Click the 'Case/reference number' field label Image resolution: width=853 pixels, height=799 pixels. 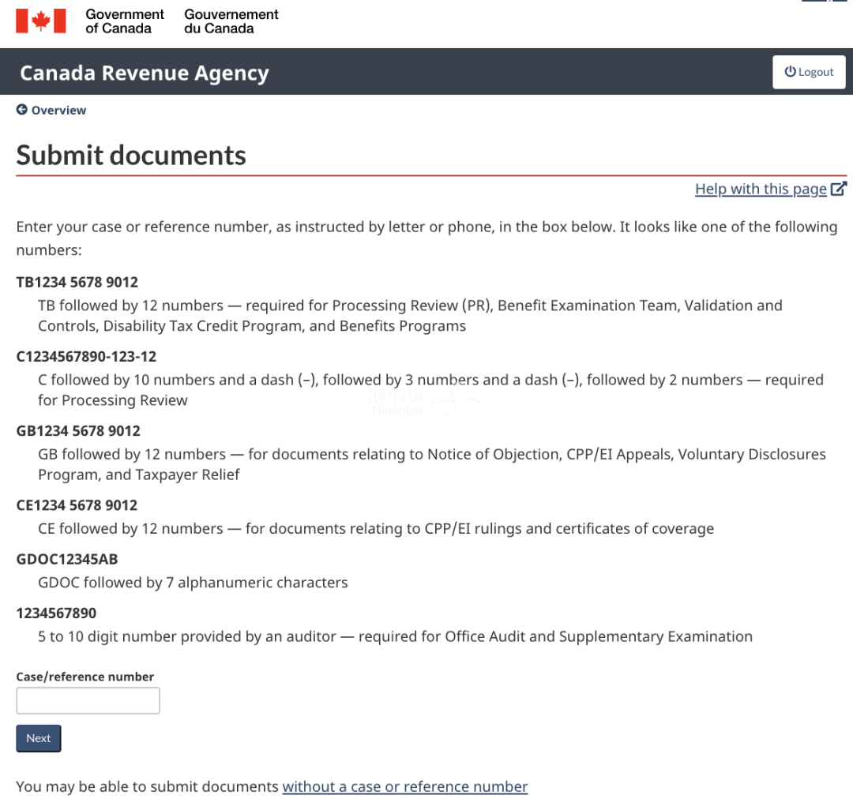pyautogui.click(x=85, y=677)
